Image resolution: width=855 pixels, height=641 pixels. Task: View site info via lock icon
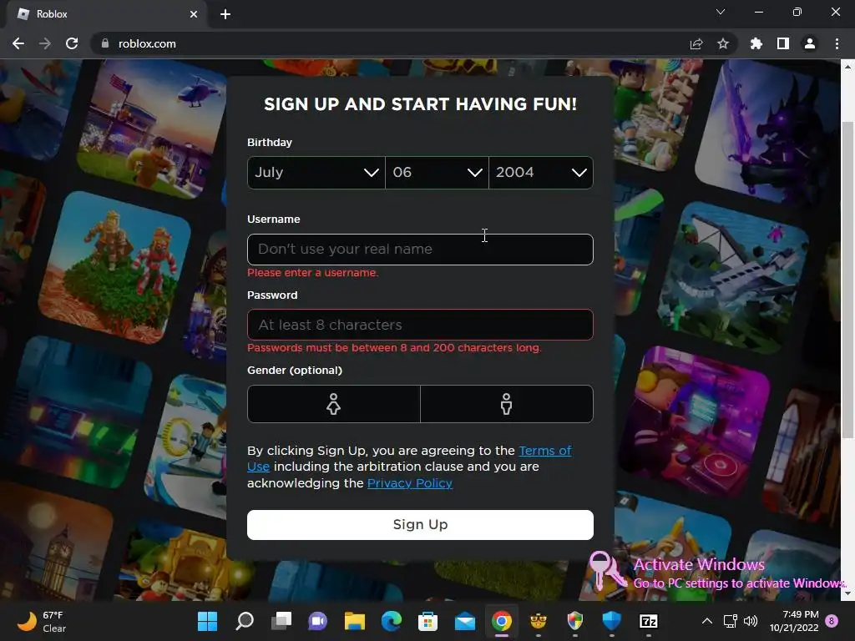pyautogui.click(x=105, y=43)
